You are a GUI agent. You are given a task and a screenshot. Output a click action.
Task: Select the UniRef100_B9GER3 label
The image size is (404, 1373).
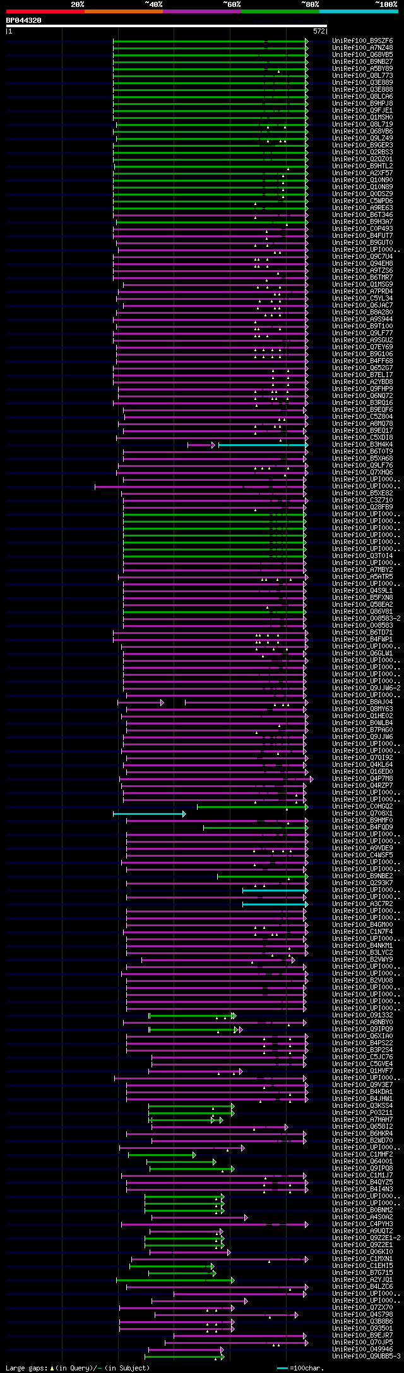362,146
